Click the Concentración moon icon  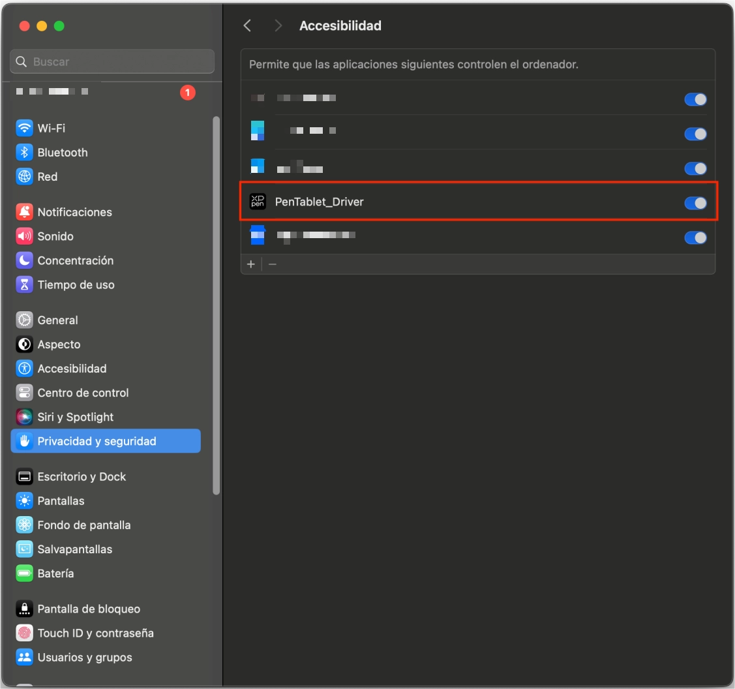pos(25,260)
